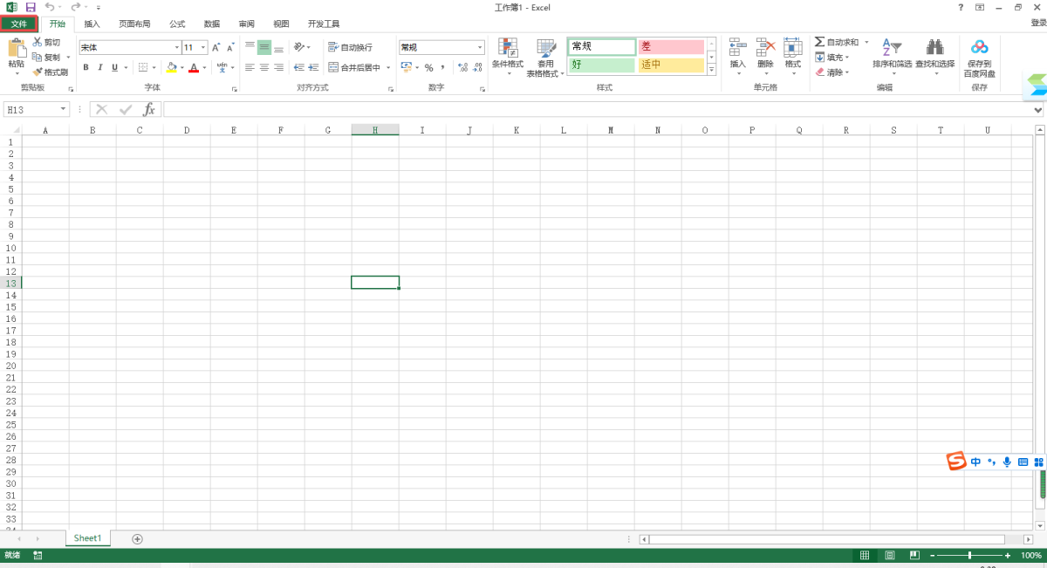Open the Formulas (公式) ribbon tab
This screenshot has width=1047, height=568.
(x=177, y=24)
